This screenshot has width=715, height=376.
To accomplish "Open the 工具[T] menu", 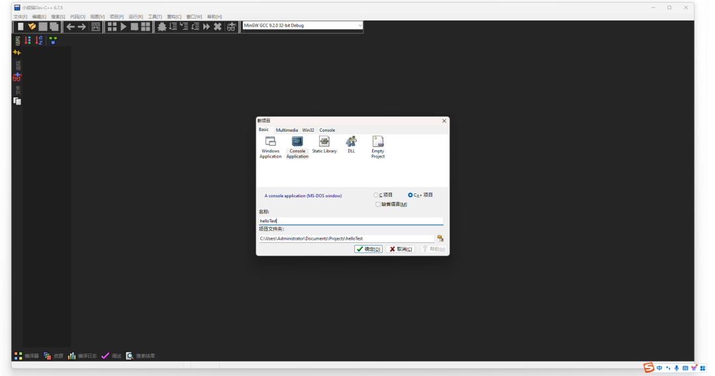I will pyautogui.click(x=154, y=17).
